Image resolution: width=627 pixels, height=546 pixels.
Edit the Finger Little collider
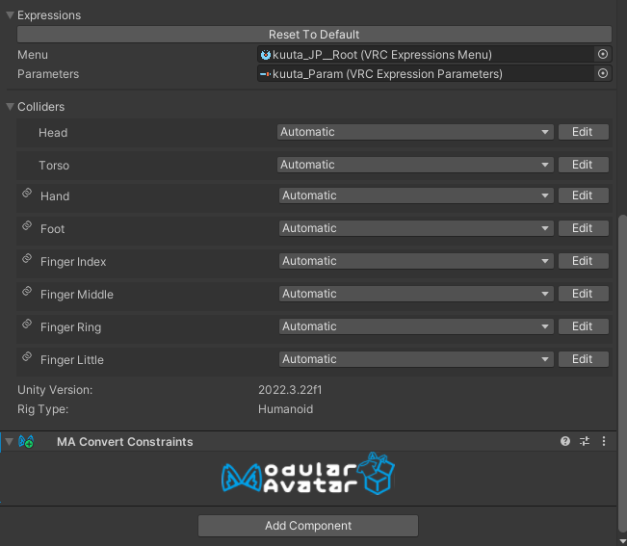click(x=584, y=359)
